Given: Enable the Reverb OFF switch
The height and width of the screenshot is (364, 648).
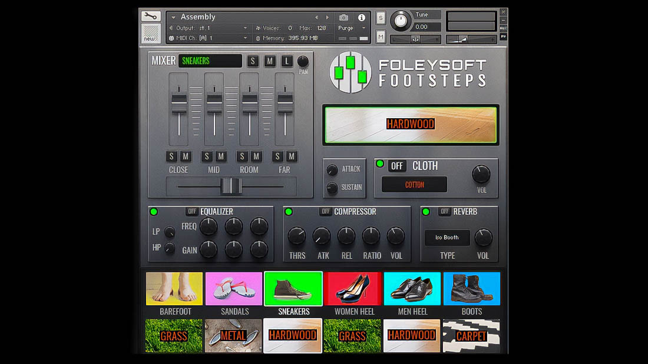Looking at the screenshot, I should pyautogui.click(x=445, y=212).
